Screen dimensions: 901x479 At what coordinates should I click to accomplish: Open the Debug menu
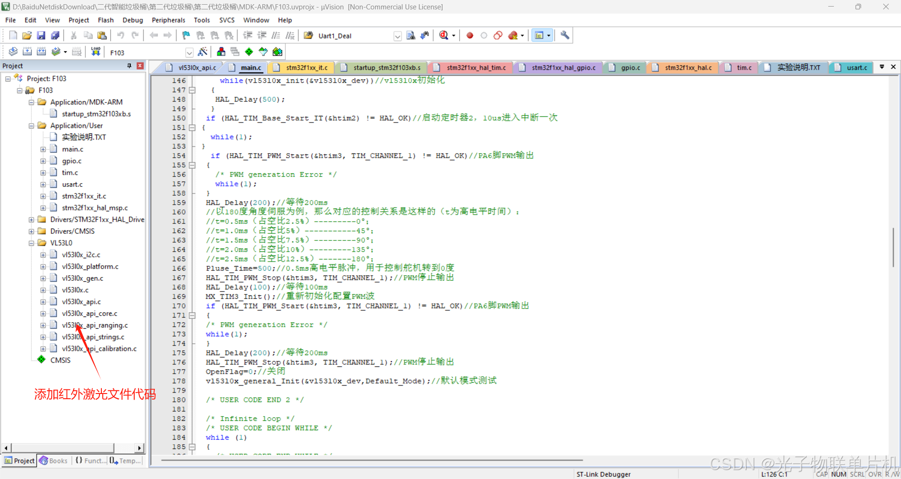coord(133,20)
